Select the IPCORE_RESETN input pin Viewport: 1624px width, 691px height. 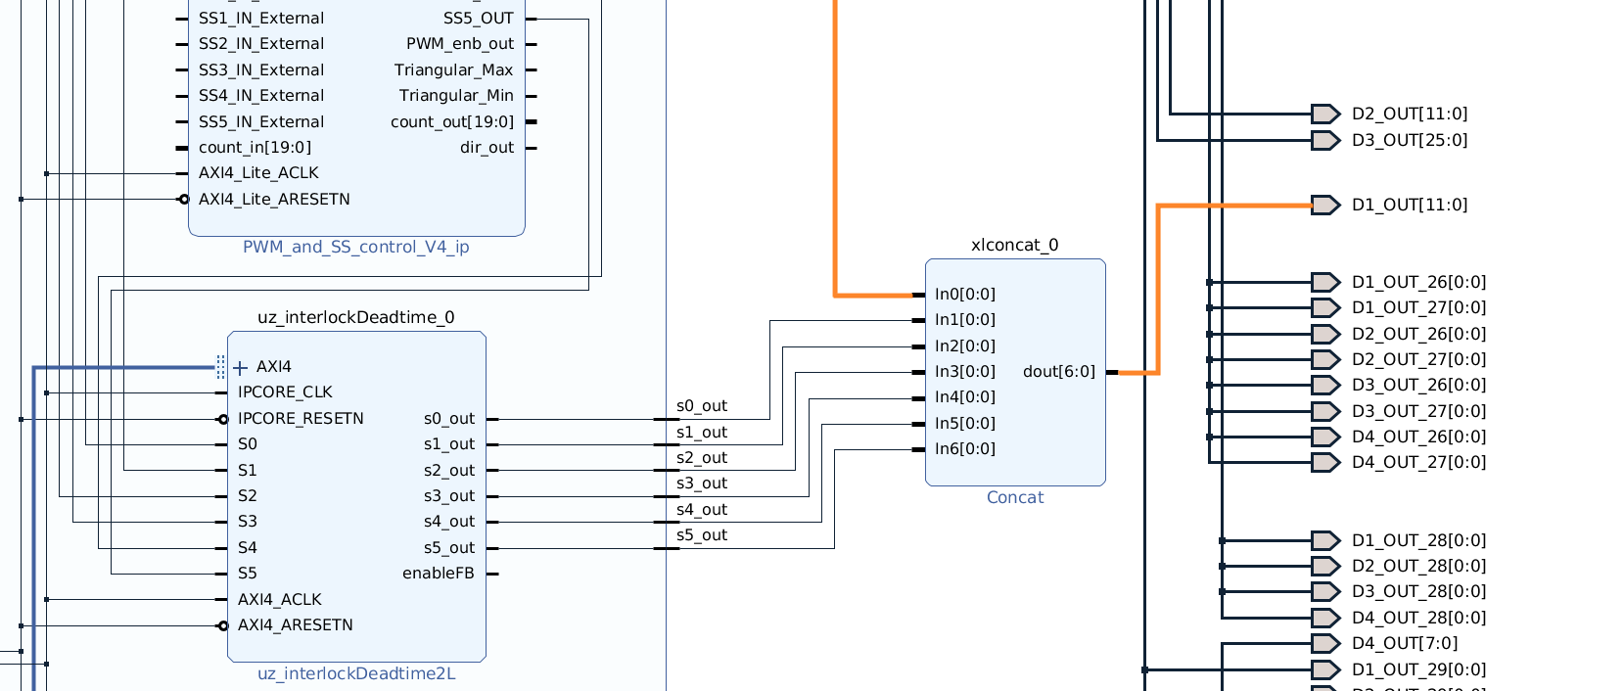pyautogui.click(x=222, y=419)
